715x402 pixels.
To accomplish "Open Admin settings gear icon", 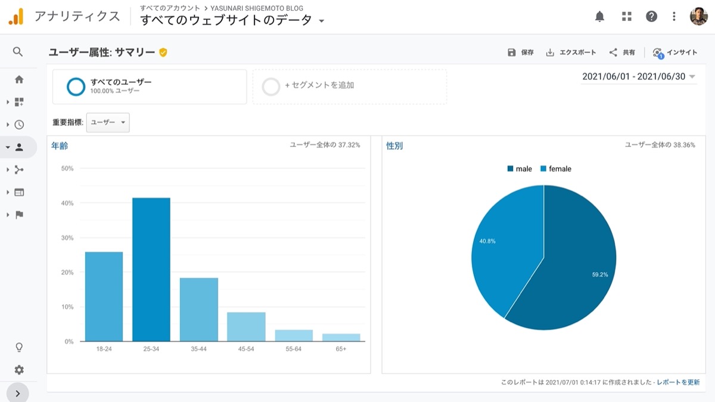I will 19,370.
